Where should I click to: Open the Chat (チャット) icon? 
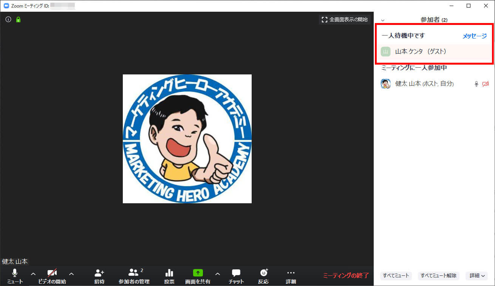pyautogui.click(x=236, y=276)
